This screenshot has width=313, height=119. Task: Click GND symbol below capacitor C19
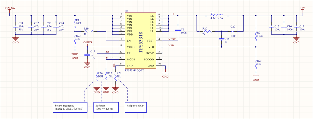pyautogui.click(x=87, y=65)
